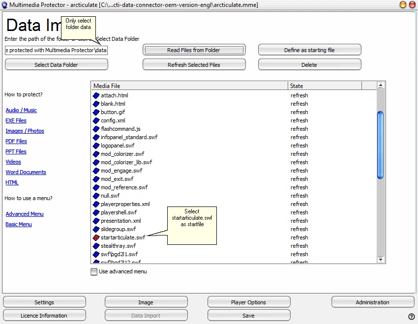Click the file icon beside config.xml
This screenshot has width=418, height=324.
pos(96,120)
